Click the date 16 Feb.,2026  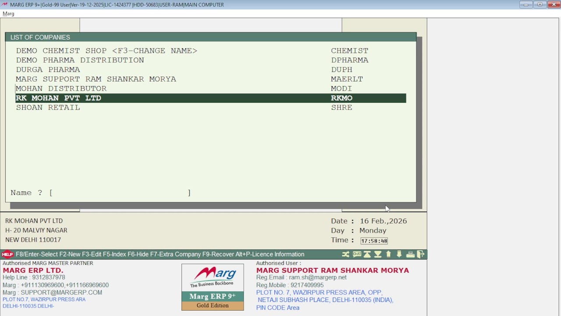click(x=383, y=221)
